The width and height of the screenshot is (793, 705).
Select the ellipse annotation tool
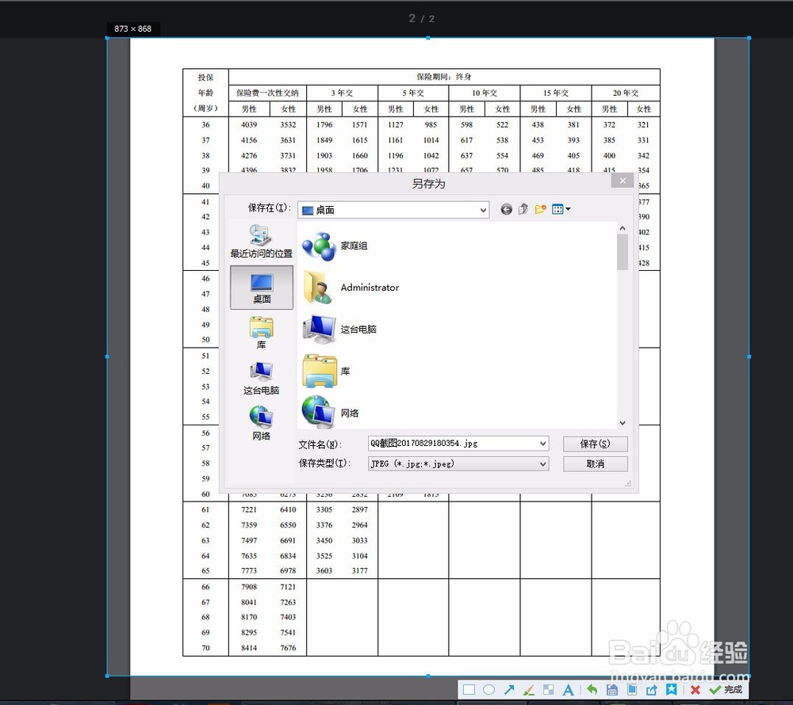[488, 690]
